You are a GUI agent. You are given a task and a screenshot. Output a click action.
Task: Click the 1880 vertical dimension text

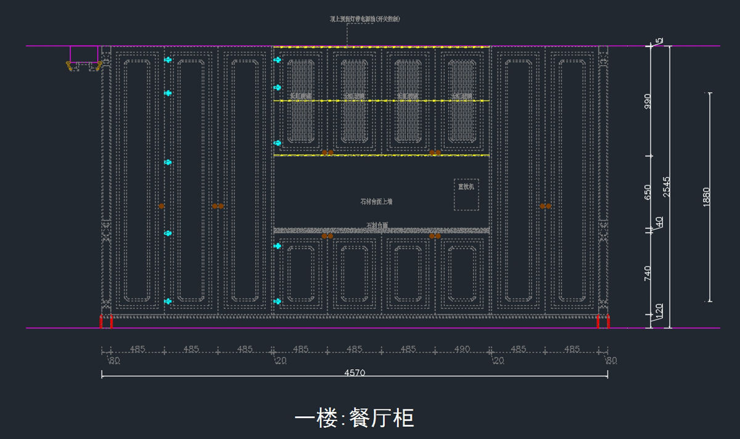pyautogui.click(x=707, y=197)
